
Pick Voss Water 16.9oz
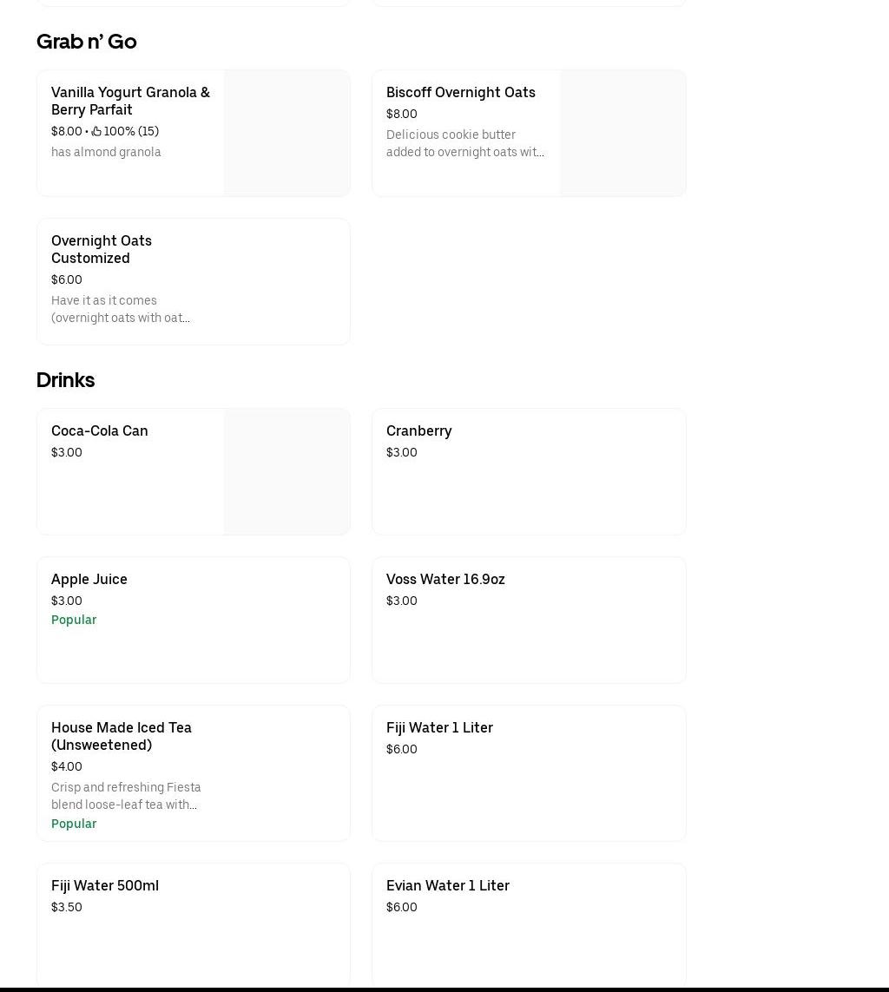coord(445,579)
